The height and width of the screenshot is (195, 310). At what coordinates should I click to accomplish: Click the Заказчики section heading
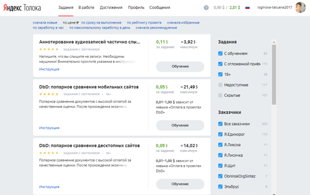coord(229,112)
